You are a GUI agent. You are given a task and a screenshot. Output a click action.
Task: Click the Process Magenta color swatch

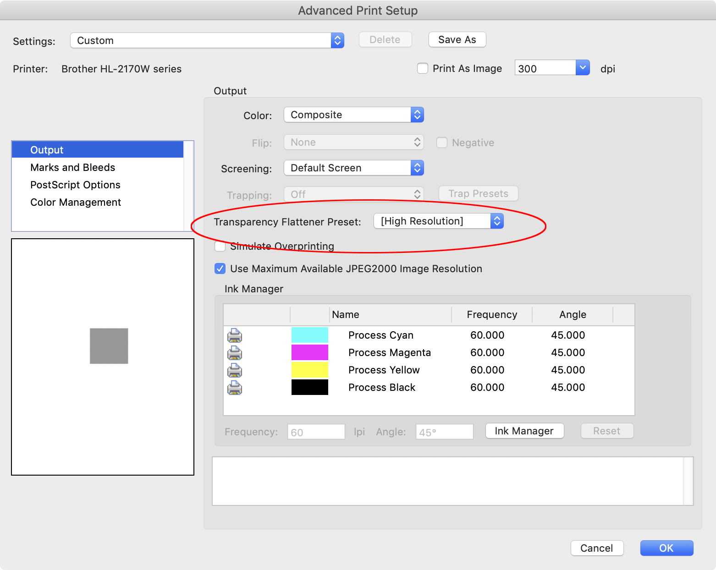309,352
